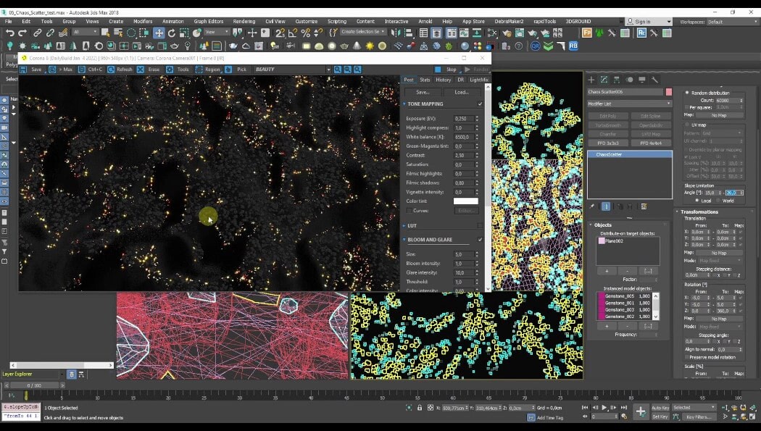This screenshot has height=431, width=761.
Task: Disable the Tone Mapping checkbox
Action: pos(480,104)
